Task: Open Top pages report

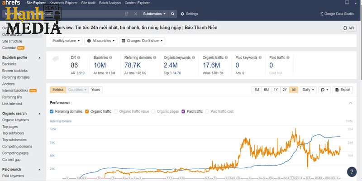Action: pos(10,127)
